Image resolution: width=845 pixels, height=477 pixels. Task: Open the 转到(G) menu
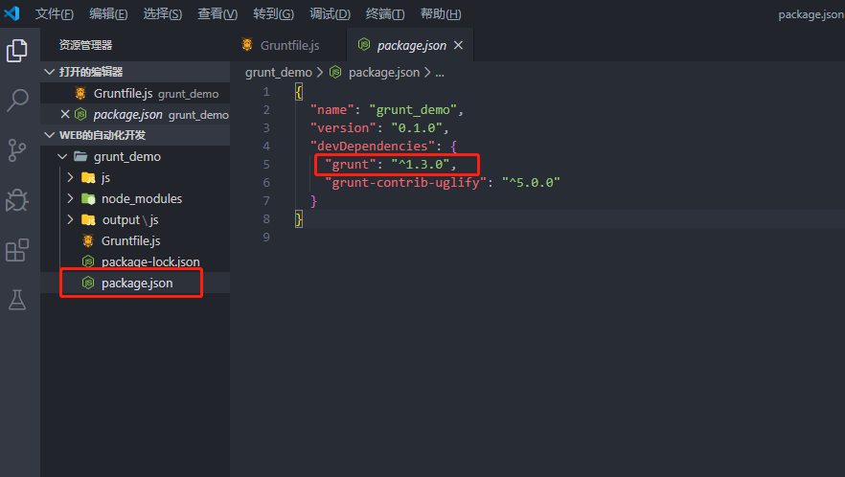point(273,14)
